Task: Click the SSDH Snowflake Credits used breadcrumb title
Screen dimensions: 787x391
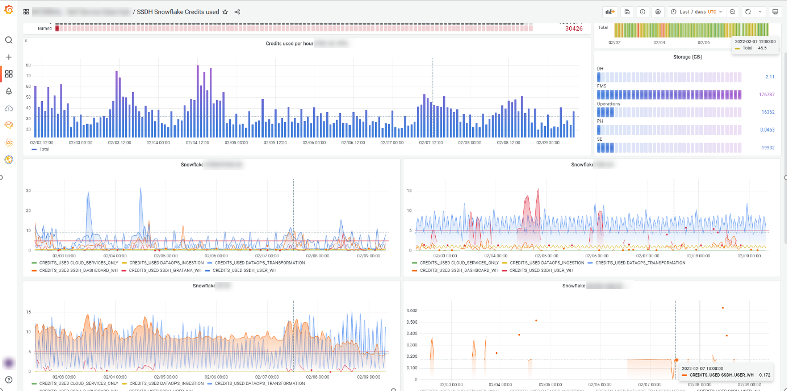Action: tap(178, 12)
